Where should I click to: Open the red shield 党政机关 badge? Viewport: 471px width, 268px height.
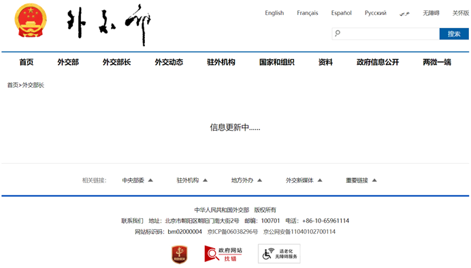pos(179,254)
